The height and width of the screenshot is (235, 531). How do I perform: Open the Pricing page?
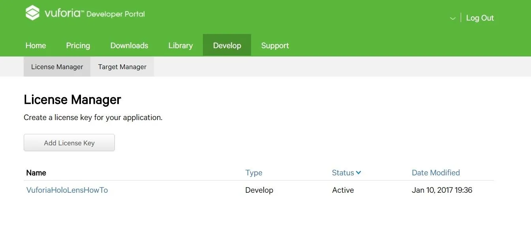pos(78,45)
